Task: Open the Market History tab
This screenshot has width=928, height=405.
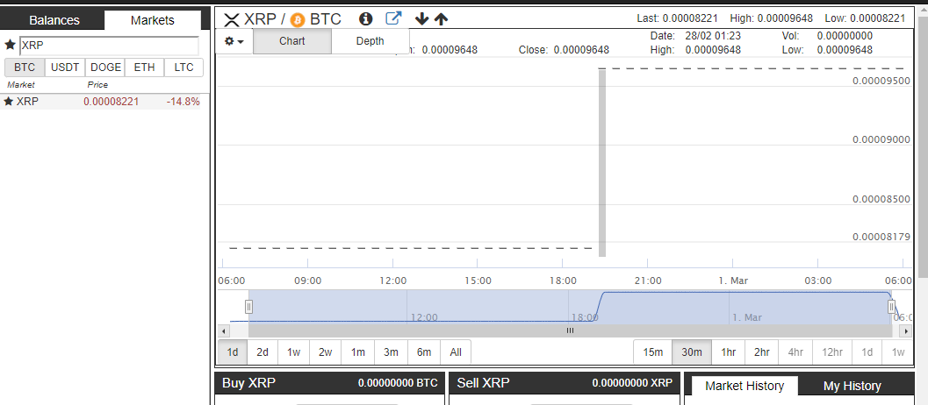Action: 745,386
